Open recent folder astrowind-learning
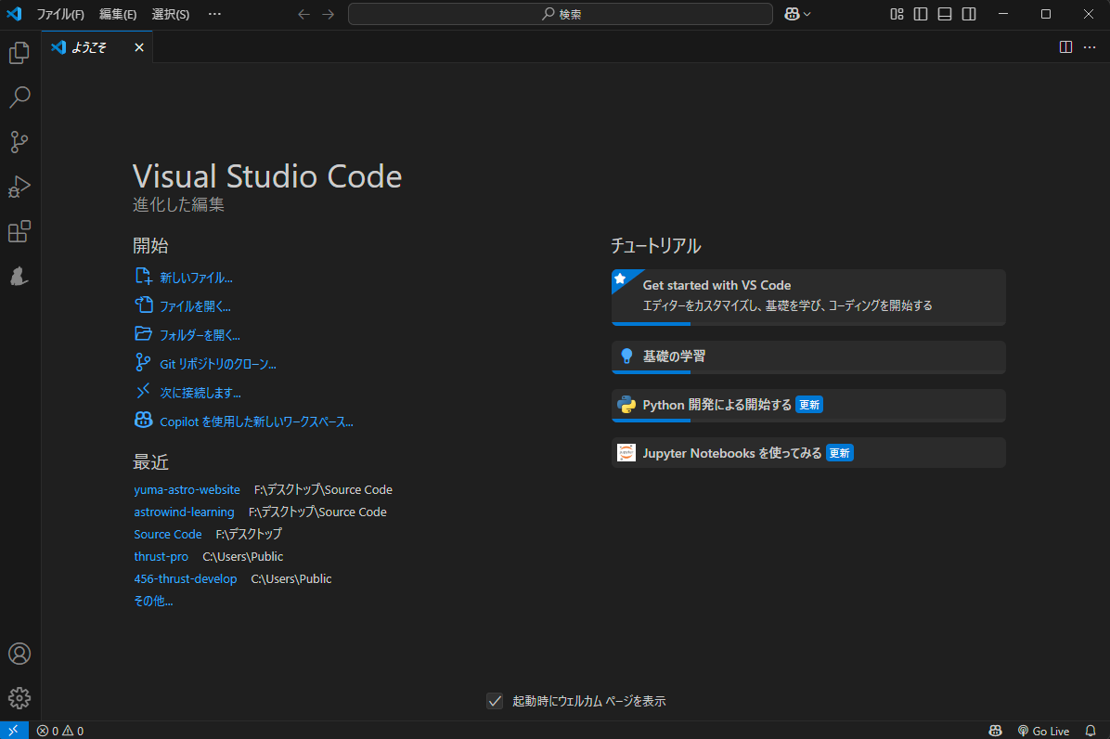 [184, 512]
